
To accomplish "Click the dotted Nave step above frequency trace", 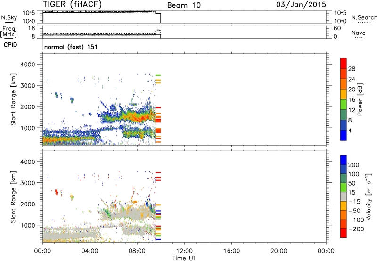I will coord(158,31).
